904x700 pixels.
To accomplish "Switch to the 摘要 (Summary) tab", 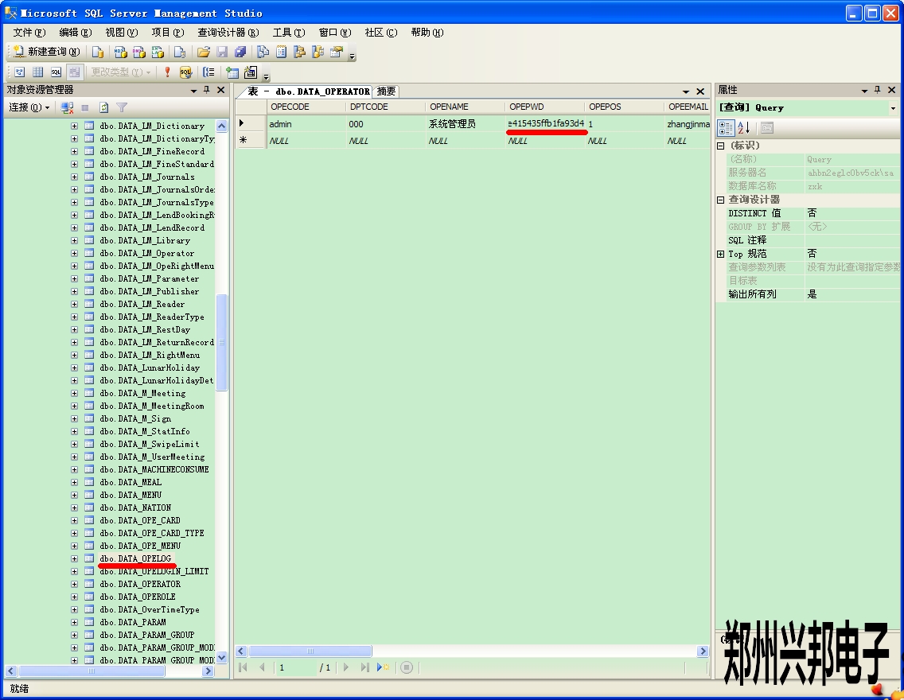I will pos(386,91).
